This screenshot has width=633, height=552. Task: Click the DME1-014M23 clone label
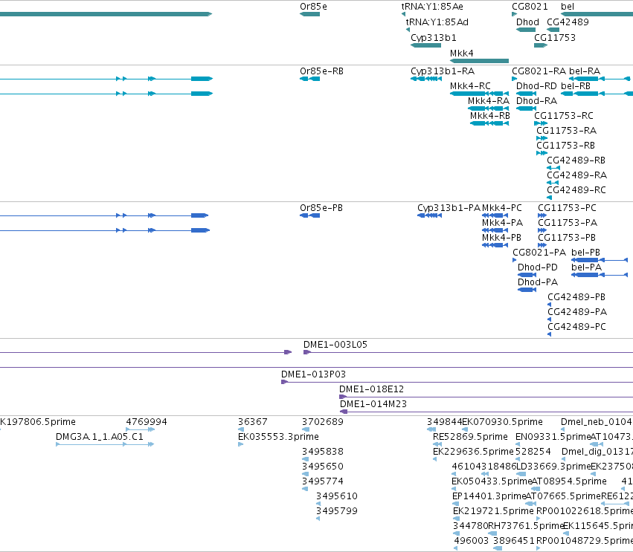tap(373, 404)
